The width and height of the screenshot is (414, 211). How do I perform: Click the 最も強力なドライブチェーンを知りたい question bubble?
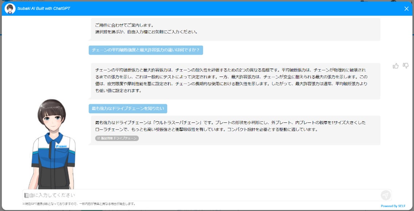click(x=128, y=108)
